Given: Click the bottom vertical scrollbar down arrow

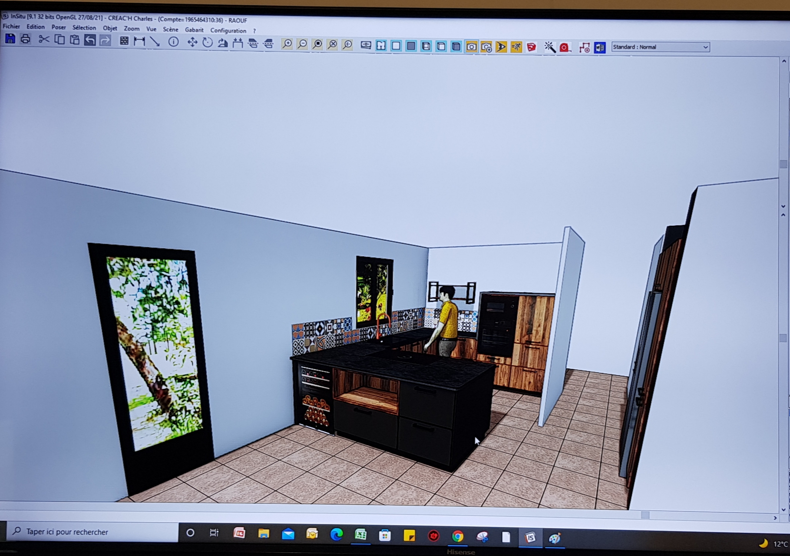Looking at the screenshot, I should [x=783, y=510].
